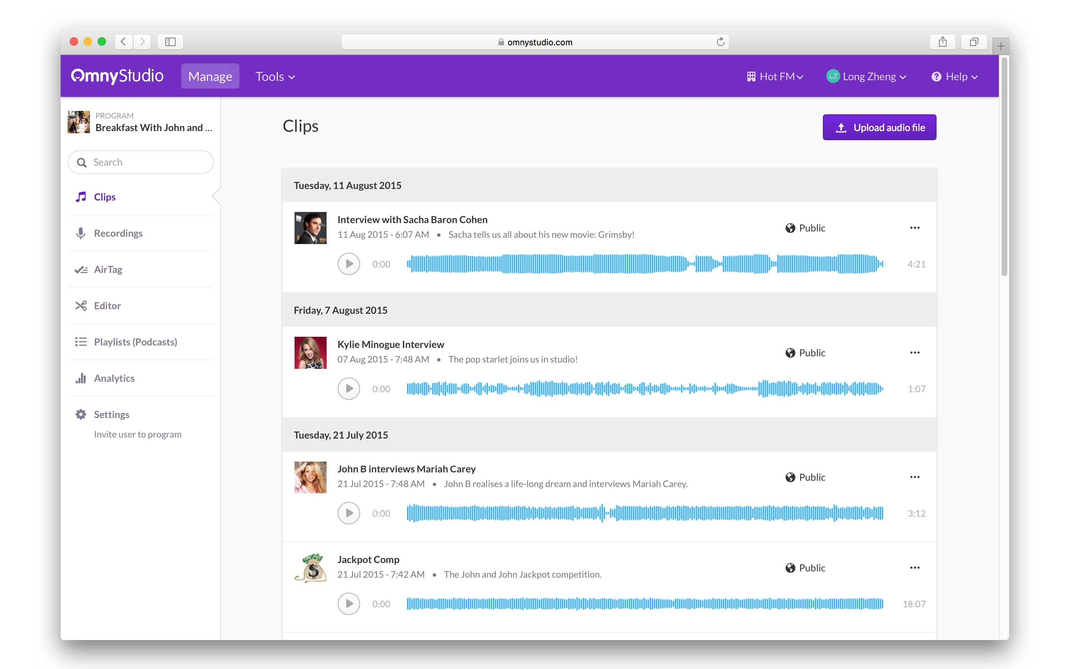Click the Editor scissors icon
Viewport: 1070px width, 669px height.
tap(81, 306)
